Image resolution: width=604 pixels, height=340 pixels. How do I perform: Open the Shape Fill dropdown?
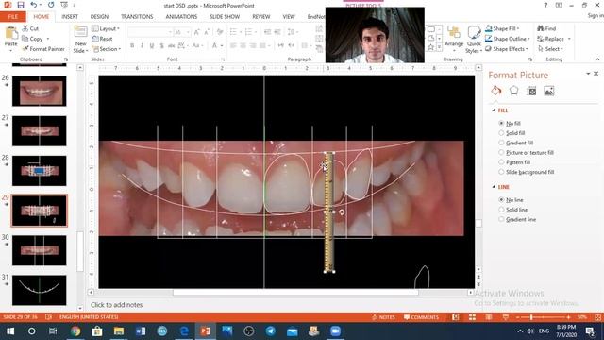click(502, 28)
